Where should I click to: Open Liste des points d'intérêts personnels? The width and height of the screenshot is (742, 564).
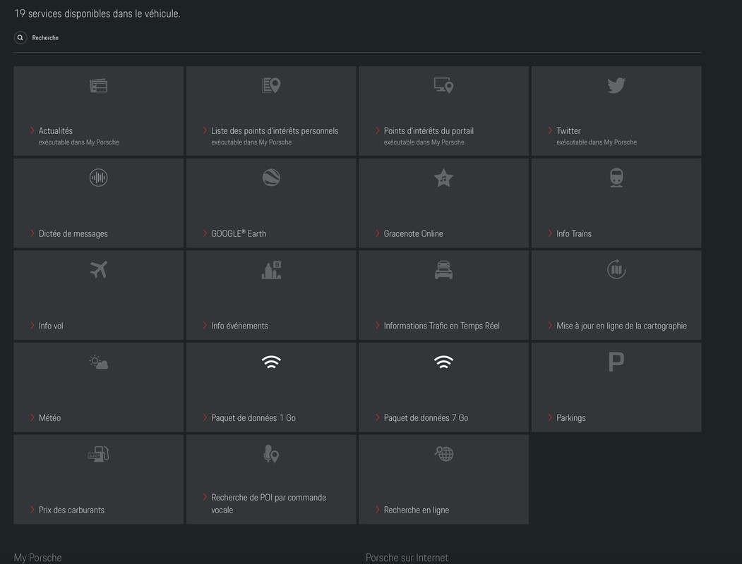point(275,131)
